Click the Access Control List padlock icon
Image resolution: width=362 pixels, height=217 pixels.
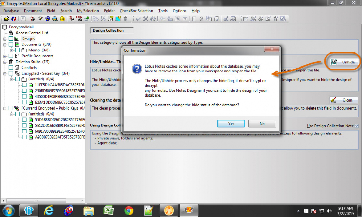click(x=11, y=33)
